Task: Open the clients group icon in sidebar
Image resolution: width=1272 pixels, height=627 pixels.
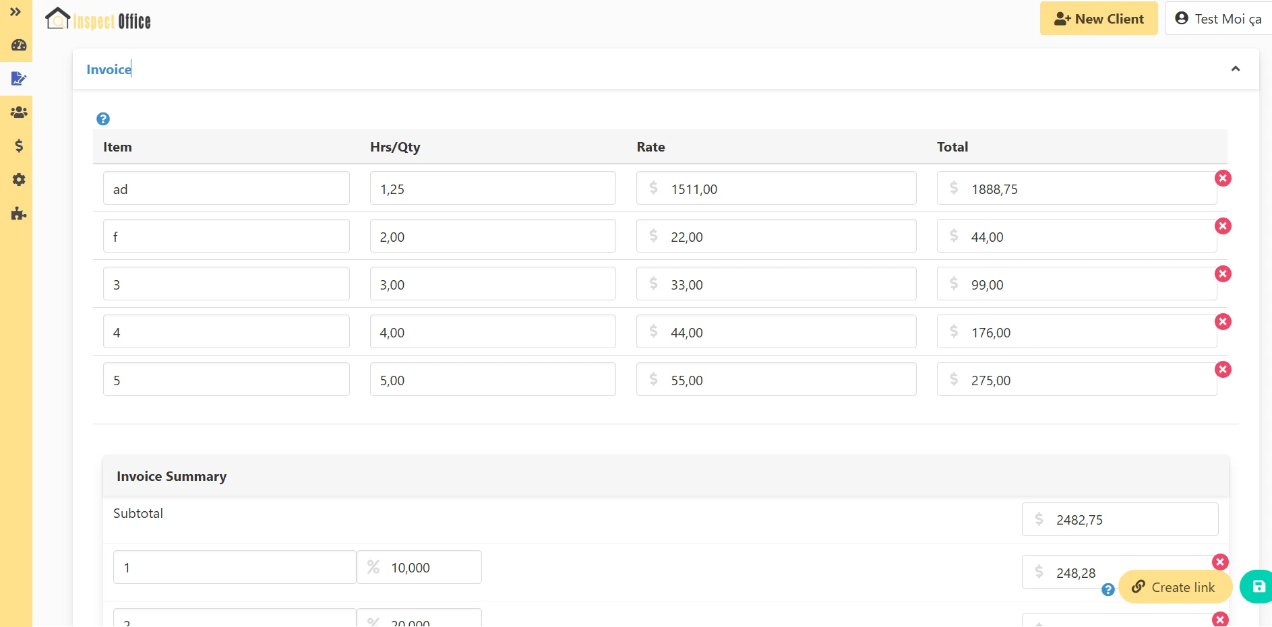Action: (19, 112)
